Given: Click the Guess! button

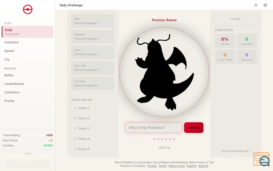Looking at the screenshot, I should (x=193, y=128).
